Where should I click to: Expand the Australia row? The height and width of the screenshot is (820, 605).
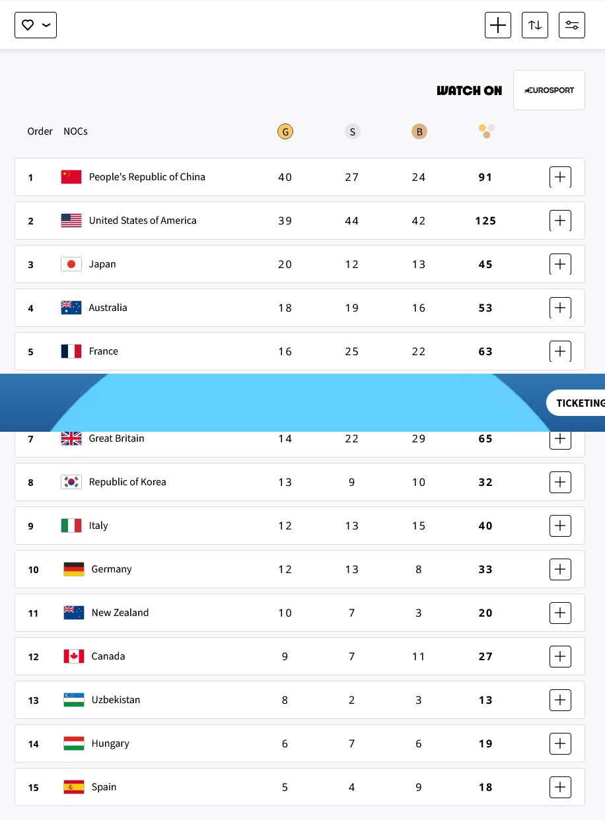pos(560,308)
